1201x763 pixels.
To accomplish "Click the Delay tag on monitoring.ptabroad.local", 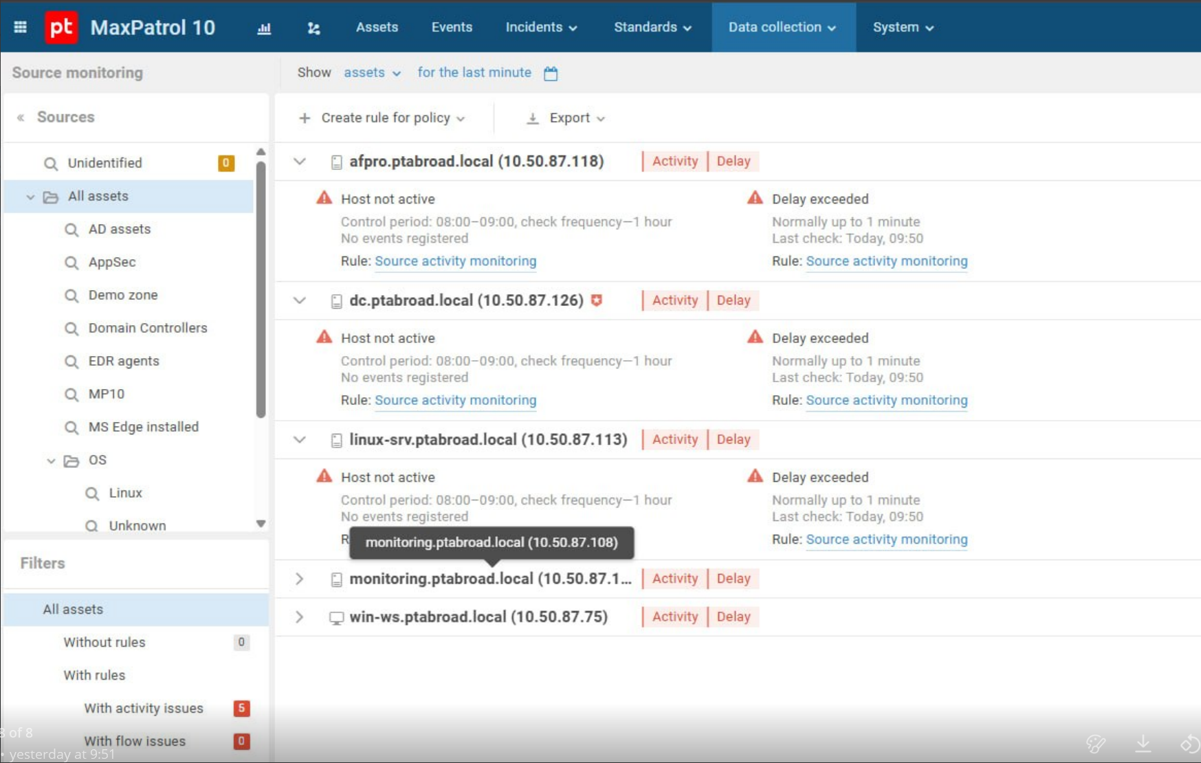I will point(734,579).
